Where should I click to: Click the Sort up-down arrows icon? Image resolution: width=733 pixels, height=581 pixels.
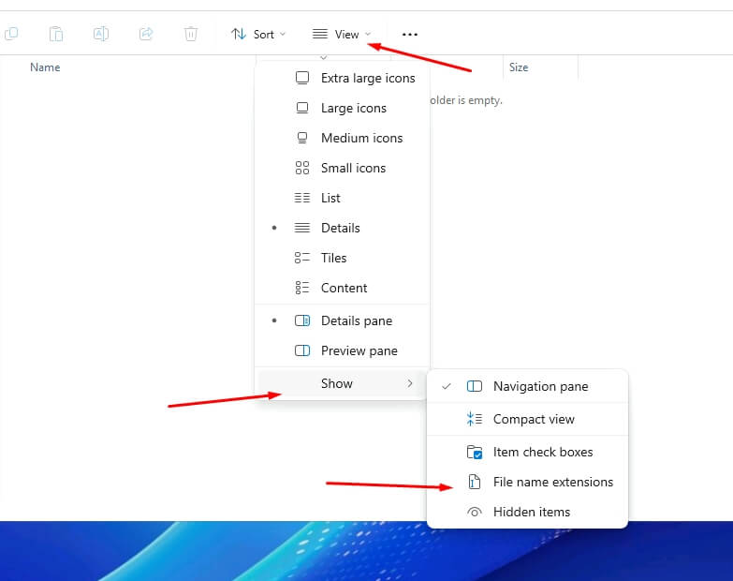pos(239,34)
